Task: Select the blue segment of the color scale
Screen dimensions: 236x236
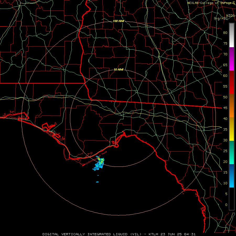Action: point(232,176)
